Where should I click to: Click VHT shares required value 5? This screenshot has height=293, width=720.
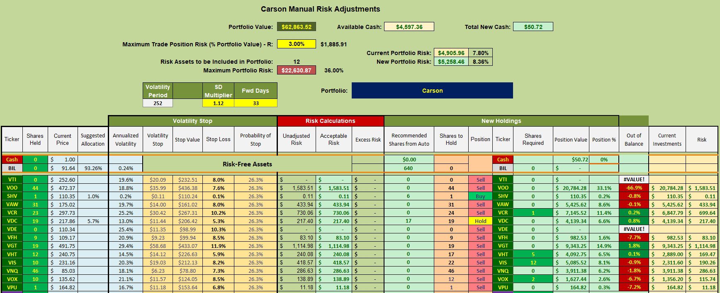click(x=533, y=254)
